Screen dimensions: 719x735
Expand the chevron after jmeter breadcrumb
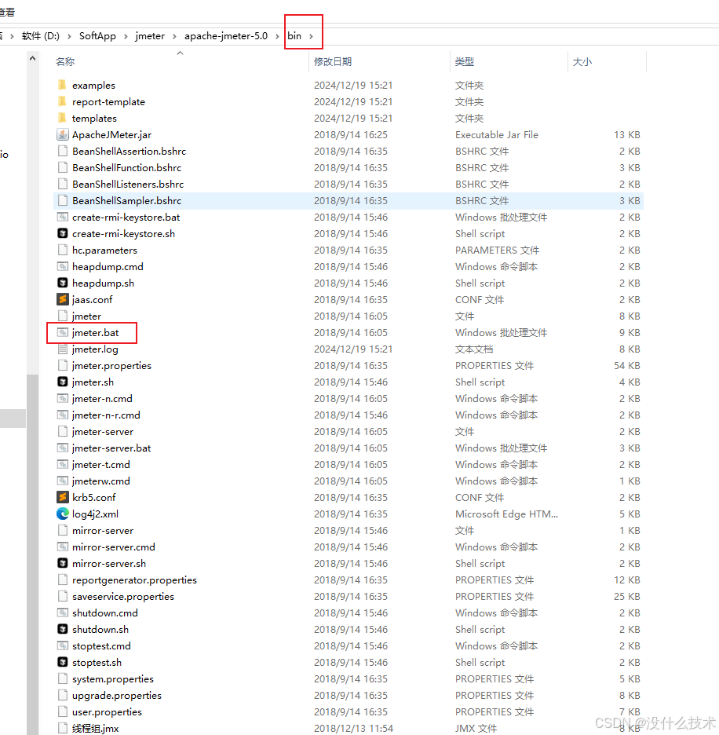pyautogui.click(x=174, y=36)
